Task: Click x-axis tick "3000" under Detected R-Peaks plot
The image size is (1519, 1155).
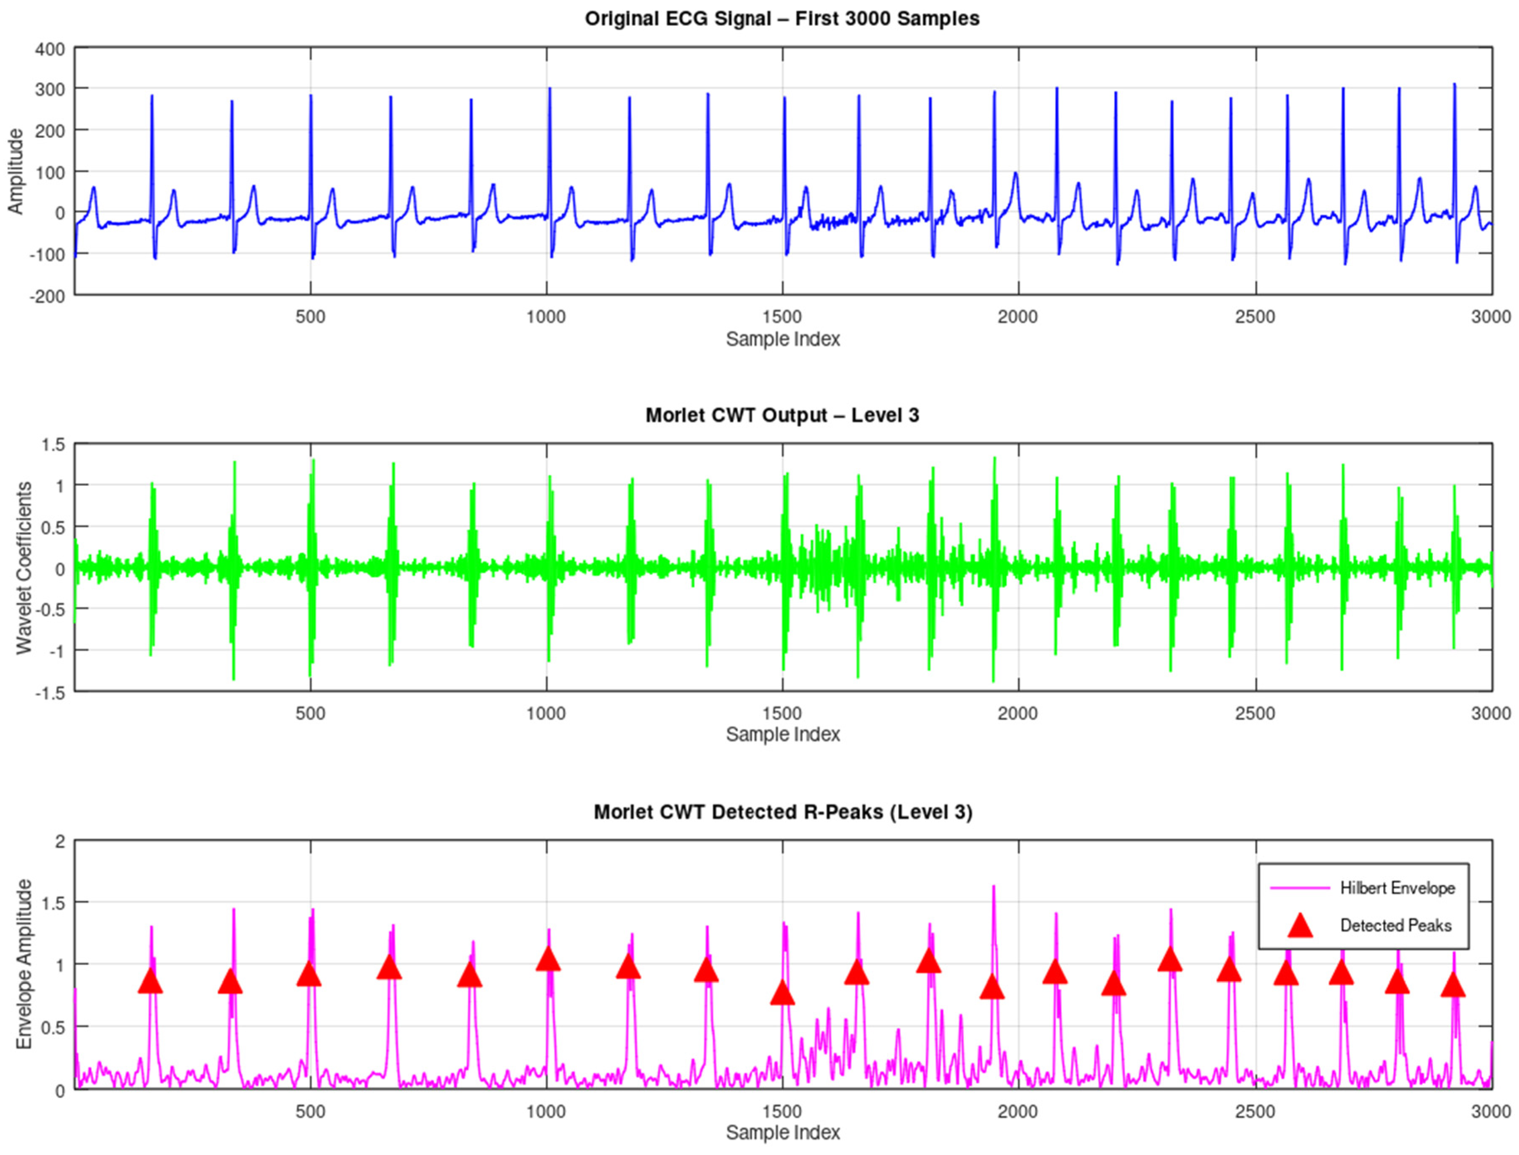Action: tap(1492, 1111)
